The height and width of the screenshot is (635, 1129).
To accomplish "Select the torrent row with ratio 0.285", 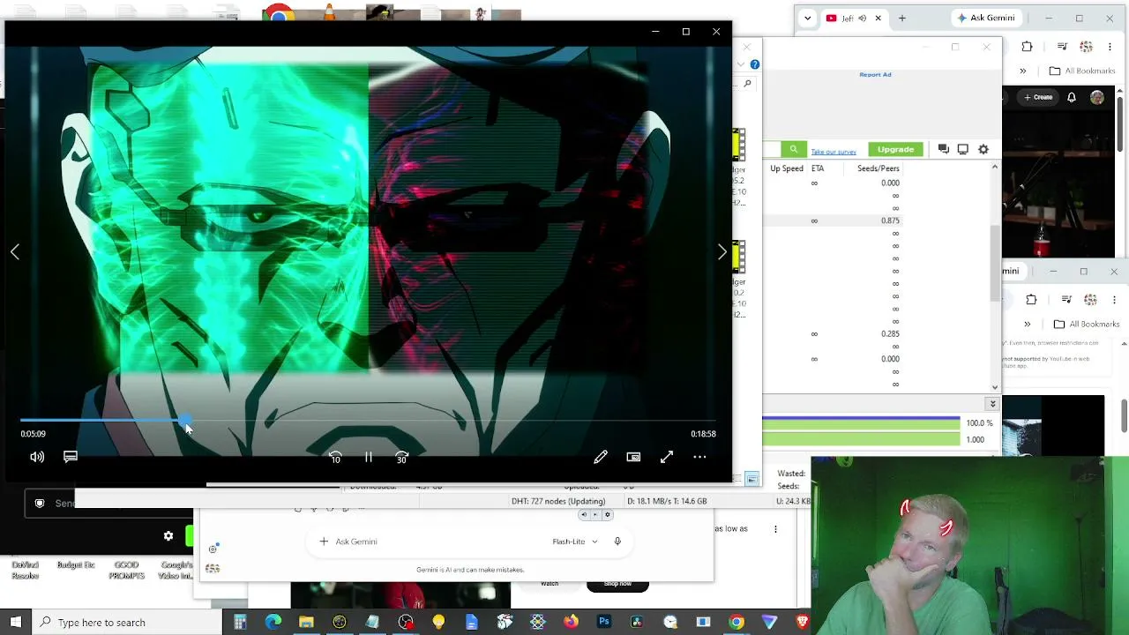I will pos(832,334).
